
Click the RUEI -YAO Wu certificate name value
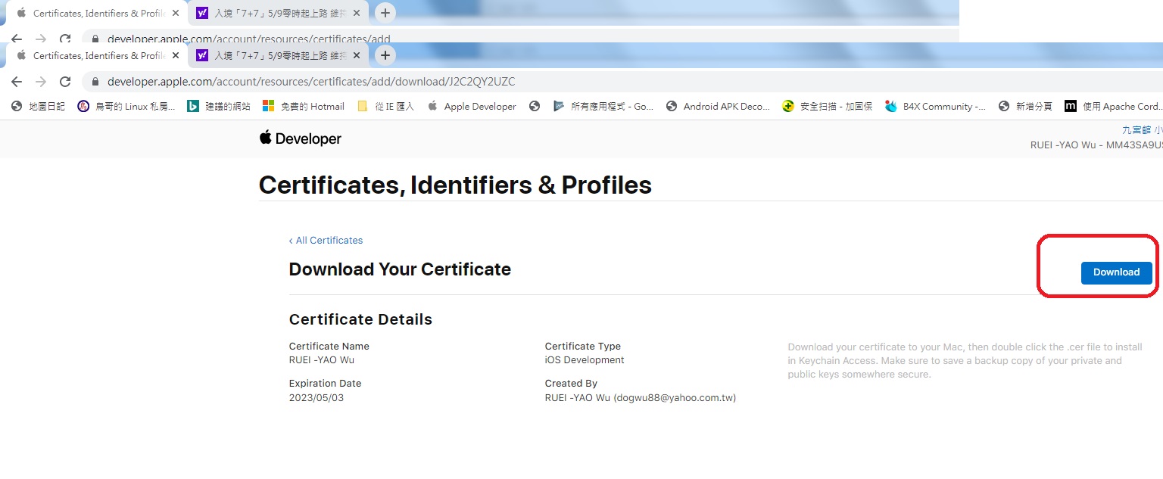coord(322,360)
